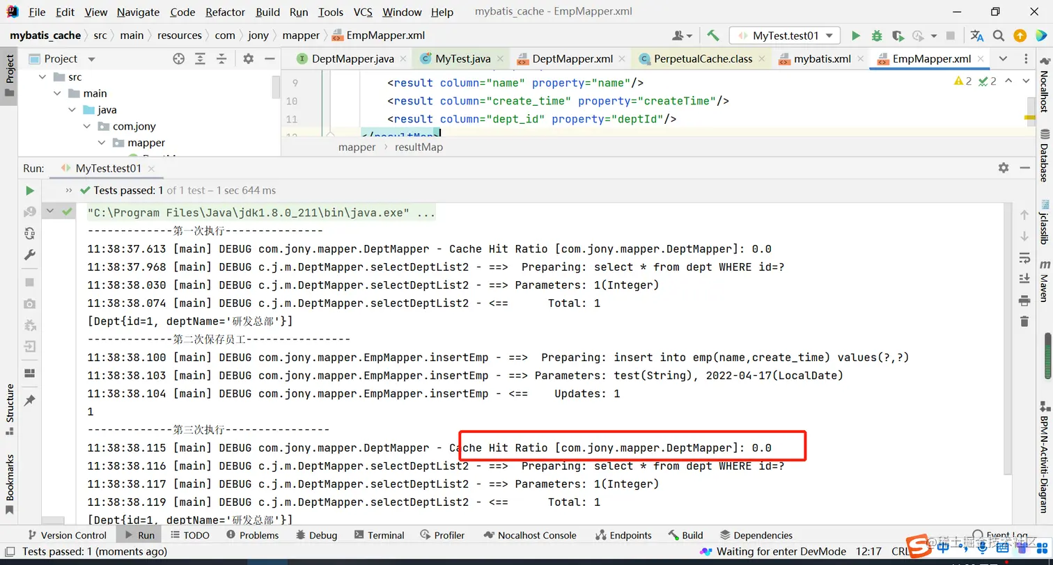Collapse the test result tree node
The image size is (1053, 565).
(50, 211)
